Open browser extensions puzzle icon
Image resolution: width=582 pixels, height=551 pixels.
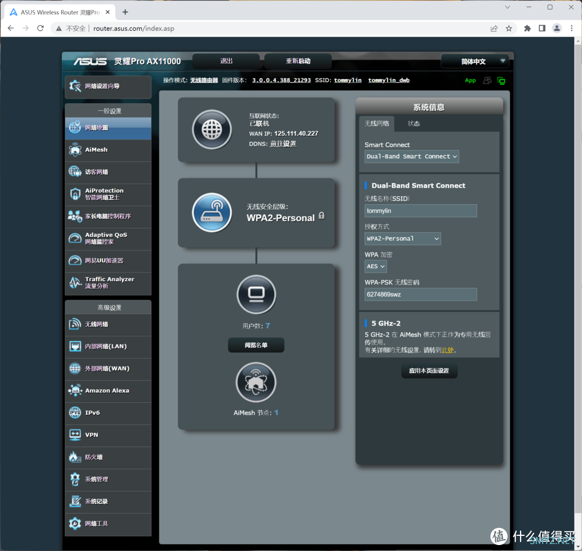pyautogui.click(x=527, y=29)
